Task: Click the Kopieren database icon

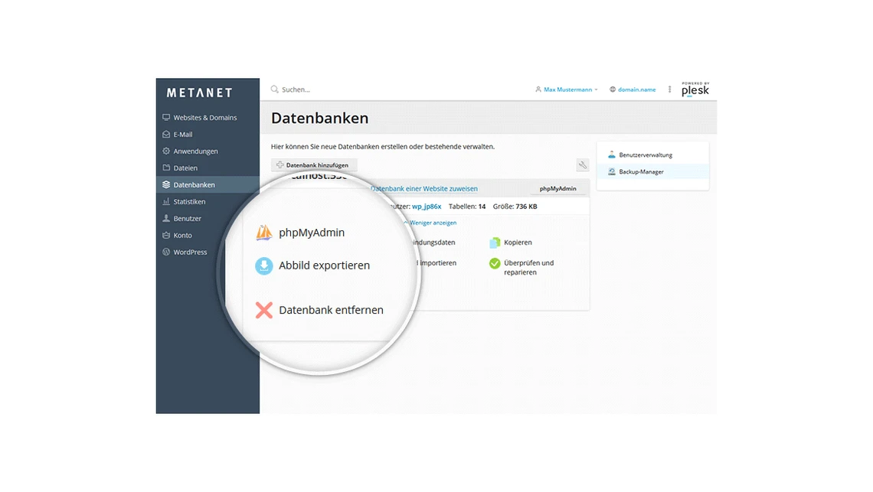Action: (x=495, y=243)
